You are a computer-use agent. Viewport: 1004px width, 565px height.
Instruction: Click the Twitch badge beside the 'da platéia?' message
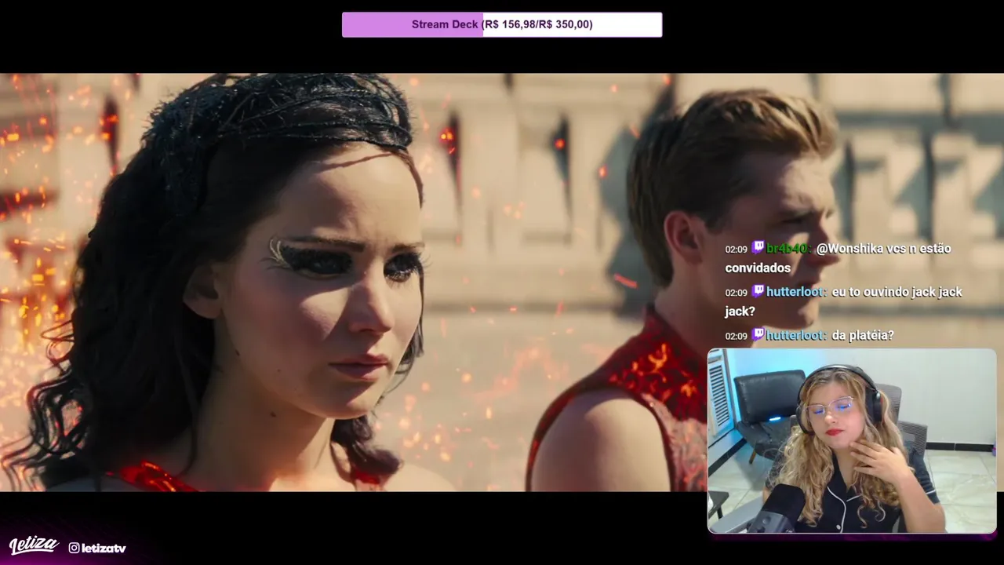click(x=758, y=335)
